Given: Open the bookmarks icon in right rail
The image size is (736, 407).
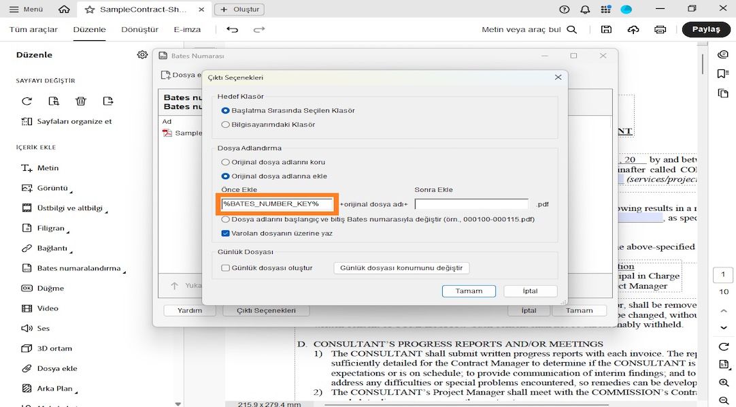Looking at the screenshot, I should (723, 74).
